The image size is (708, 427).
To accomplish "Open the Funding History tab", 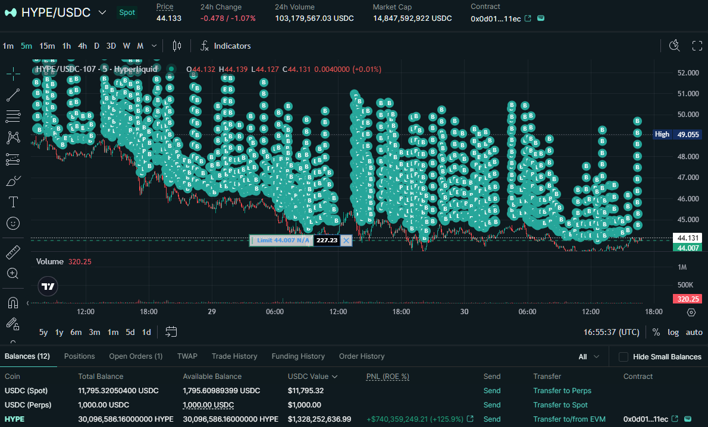I will click(298, 356).
